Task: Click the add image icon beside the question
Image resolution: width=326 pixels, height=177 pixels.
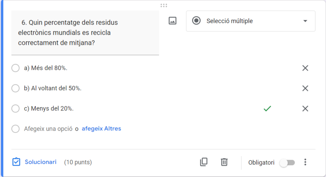Action: click(x=173, y=21)
